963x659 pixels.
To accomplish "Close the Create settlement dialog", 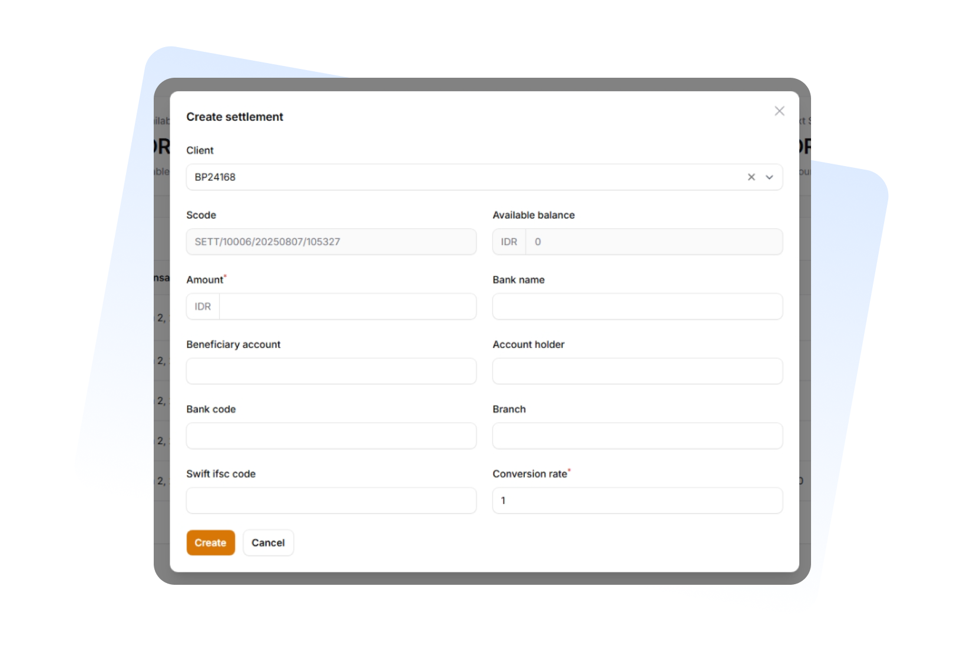I will click(779, 111).
